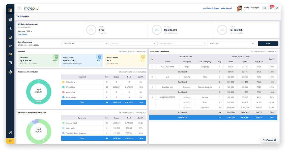
Task: Open the megaphone announcements sidebar icon
Action: click(x=10, y=133)
